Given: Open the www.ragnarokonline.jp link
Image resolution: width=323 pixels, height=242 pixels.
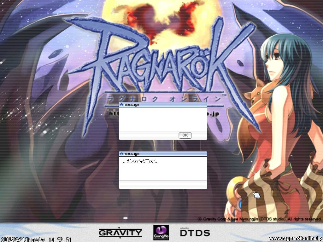Looking at the screenshot, I should pos(296,238).
